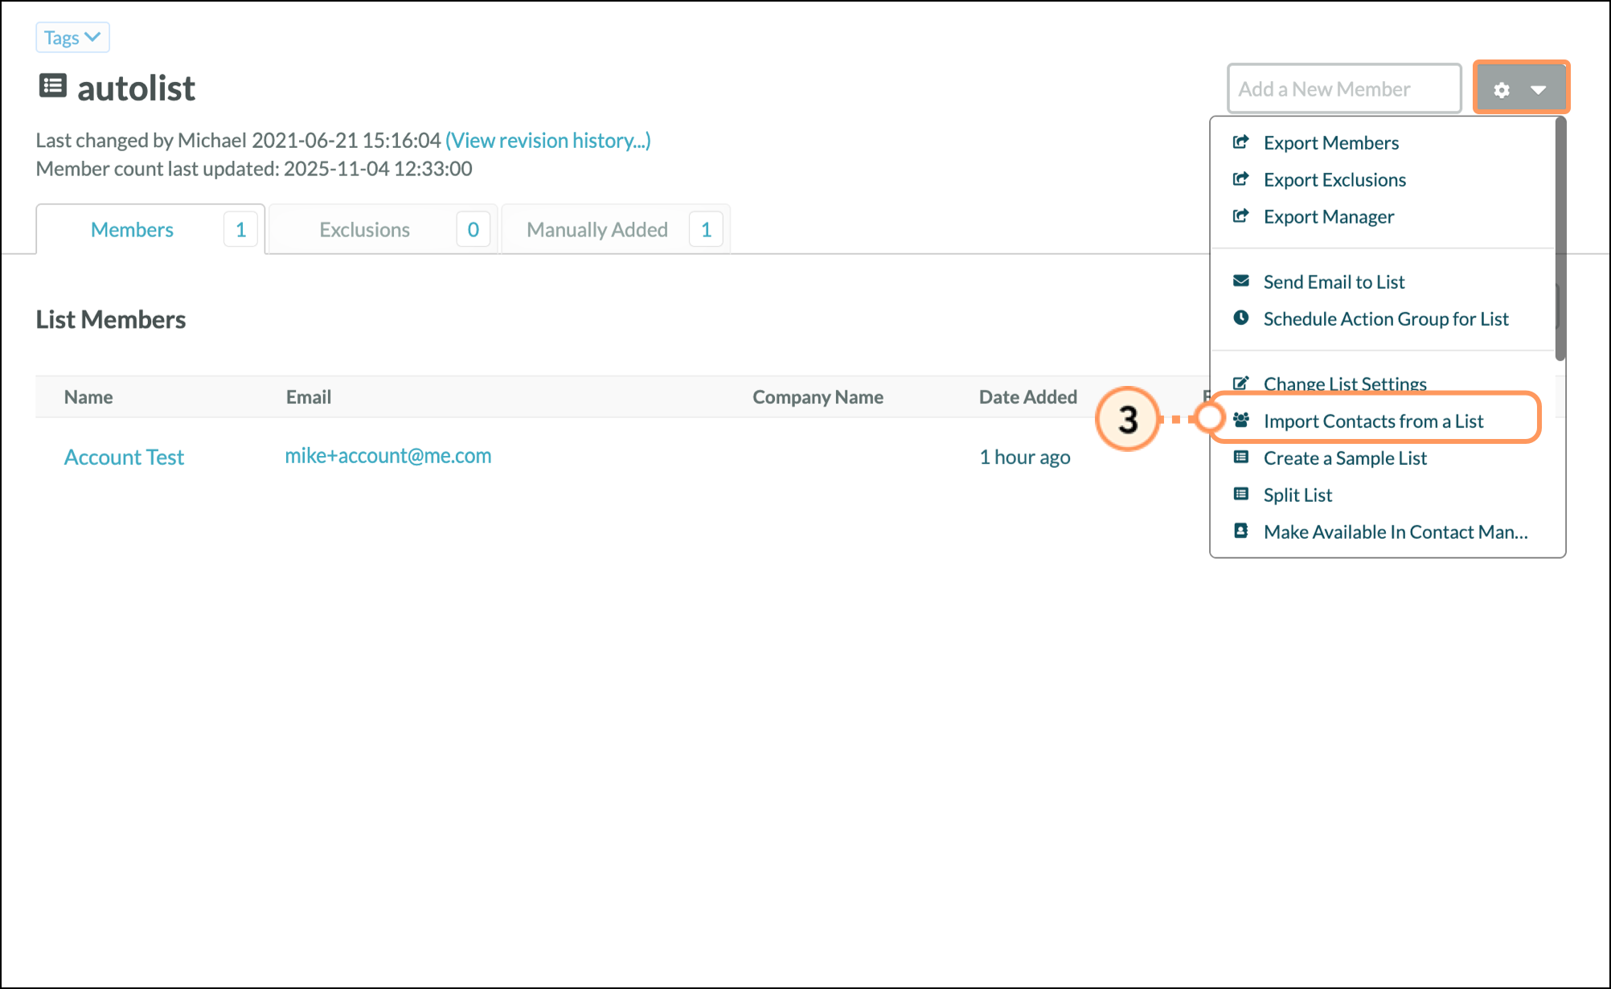
Task: Click the gear icon in options button
Action: (x=1501, y=90)
